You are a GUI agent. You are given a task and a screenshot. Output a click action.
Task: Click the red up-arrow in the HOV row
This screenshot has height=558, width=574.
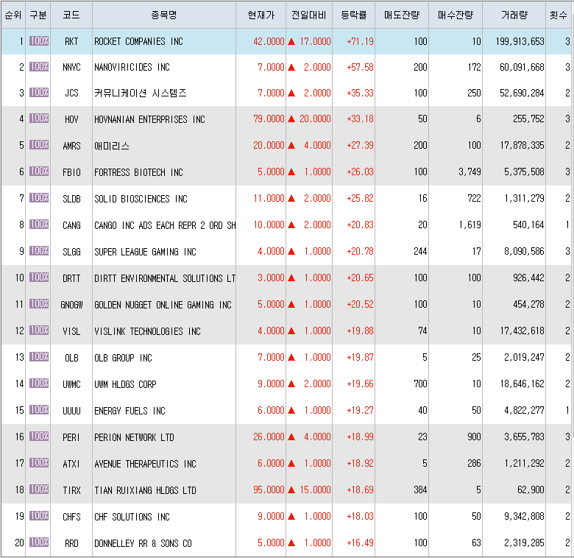[x=291, y=119]
